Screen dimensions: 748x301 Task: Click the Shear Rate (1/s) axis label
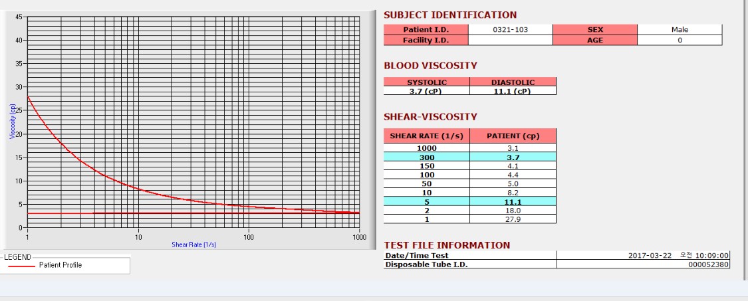[x=193, y=245]
